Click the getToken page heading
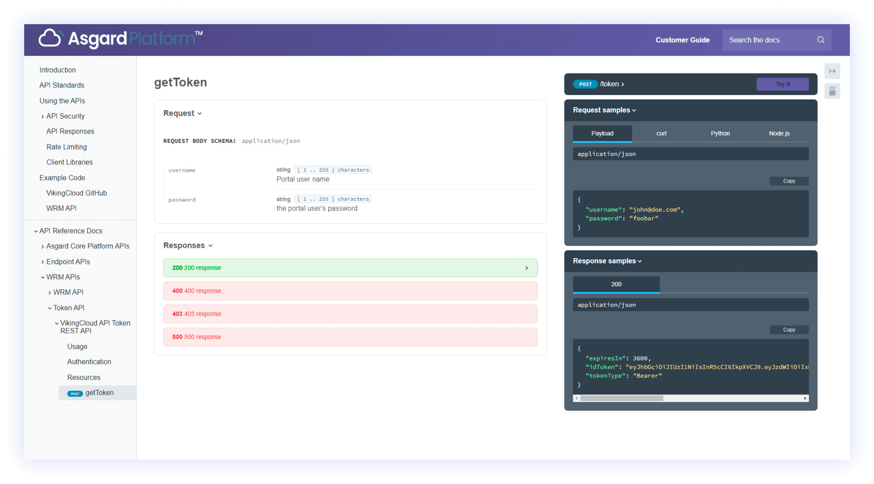Screen dimensions: 874x484 pyautogui.click(x=180, y=83)
